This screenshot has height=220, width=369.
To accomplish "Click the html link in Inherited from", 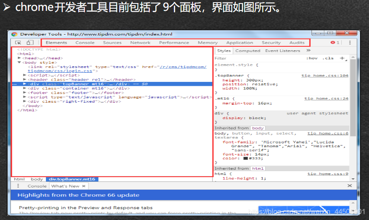I will tap(258, 168).
